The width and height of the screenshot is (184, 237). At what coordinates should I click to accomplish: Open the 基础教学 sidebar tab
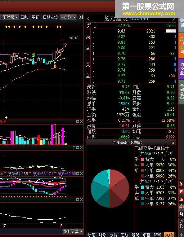point(182,92)
